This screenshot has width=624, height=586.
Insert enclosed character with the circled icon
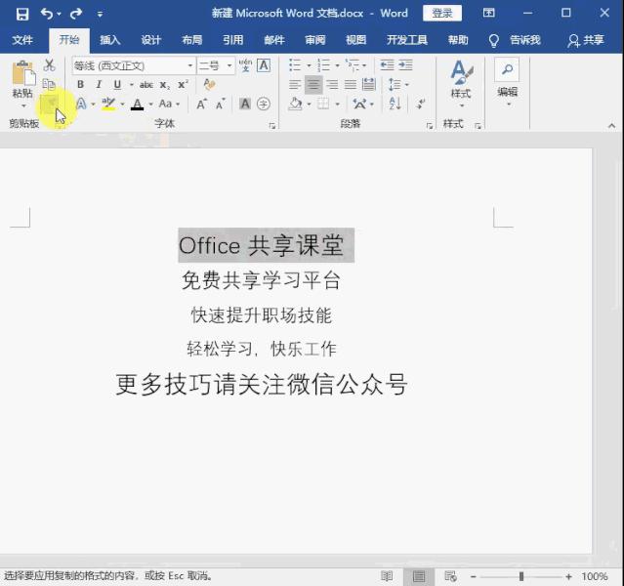264,104
